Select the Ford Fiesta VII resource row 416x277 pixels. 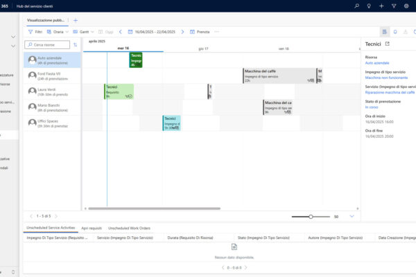[x=52, y=76]
